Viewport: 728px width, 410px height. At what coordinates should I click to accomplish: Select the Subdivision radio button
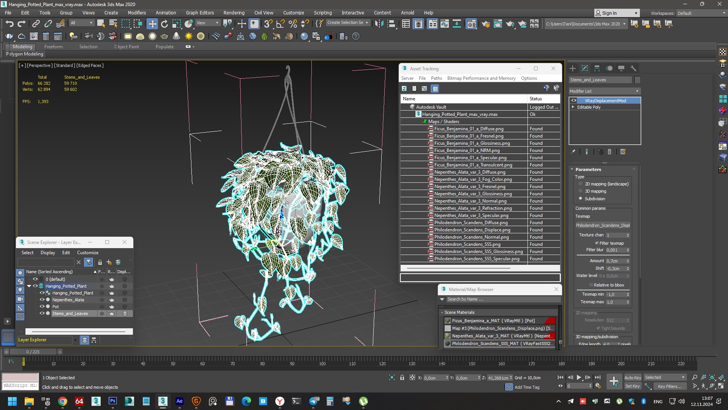click(x=580, y=198)
